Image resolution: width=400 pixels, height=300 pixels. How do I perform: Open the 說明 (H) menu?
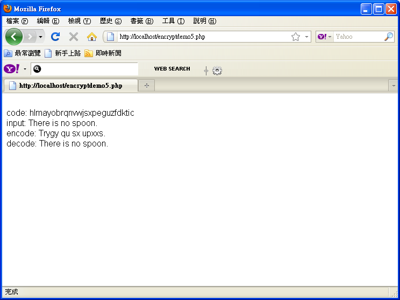click(x=205, y=21)
